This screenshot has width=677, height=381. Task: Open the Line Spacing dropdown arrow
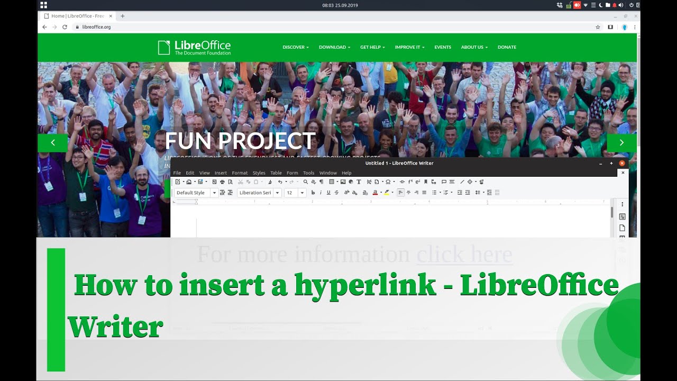point(483,193)
